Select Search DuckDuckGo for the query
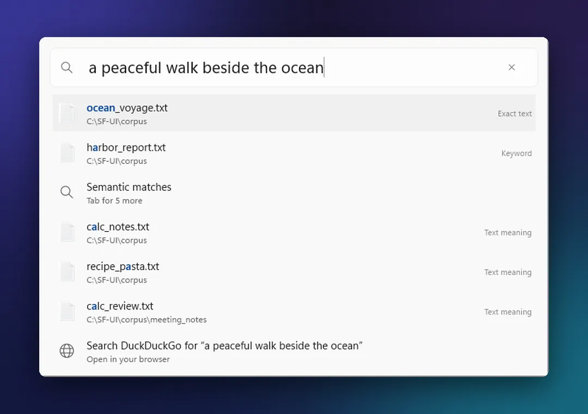 [293, 351]
